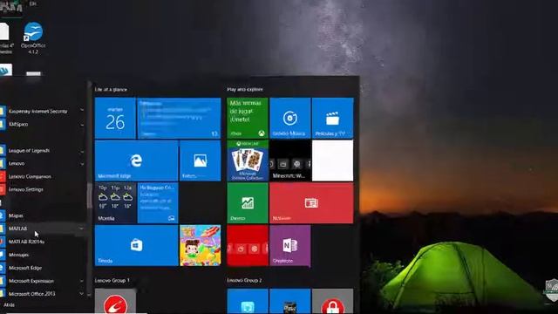This screenshot has height=314, width=558.
Task: Click the app list vertical scrollbar thumb
Action: pos(89,195)
